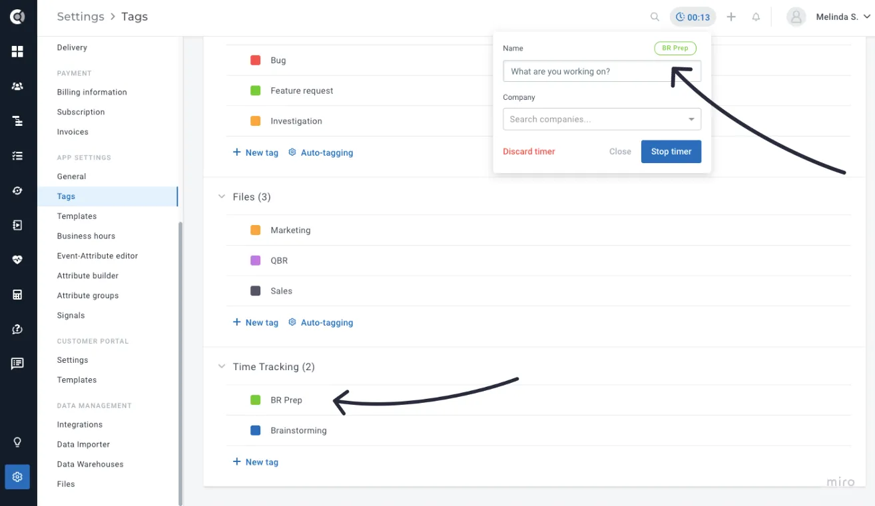Click Discard timer
The width and height of the screenshot is (875, 506).
click(x=529, y=151)
